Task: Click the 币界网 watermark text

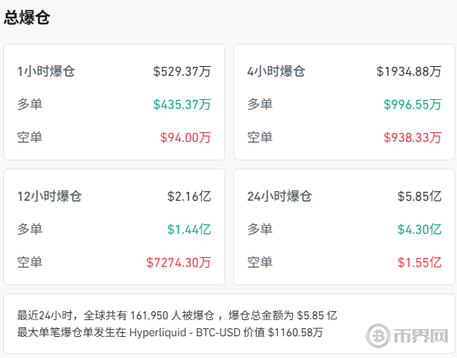Action: 421,336
